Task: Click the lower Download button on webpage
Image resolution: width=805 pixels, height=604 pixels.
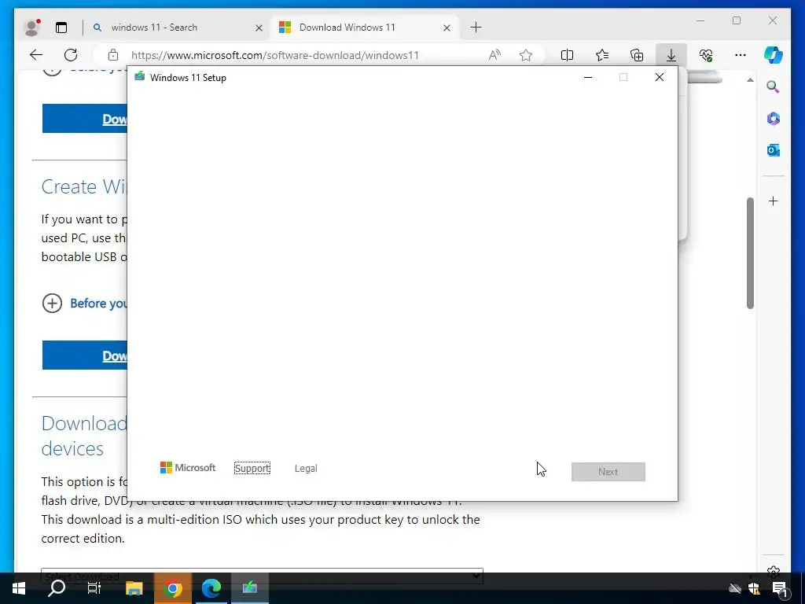Action: (x=85, y=355)
